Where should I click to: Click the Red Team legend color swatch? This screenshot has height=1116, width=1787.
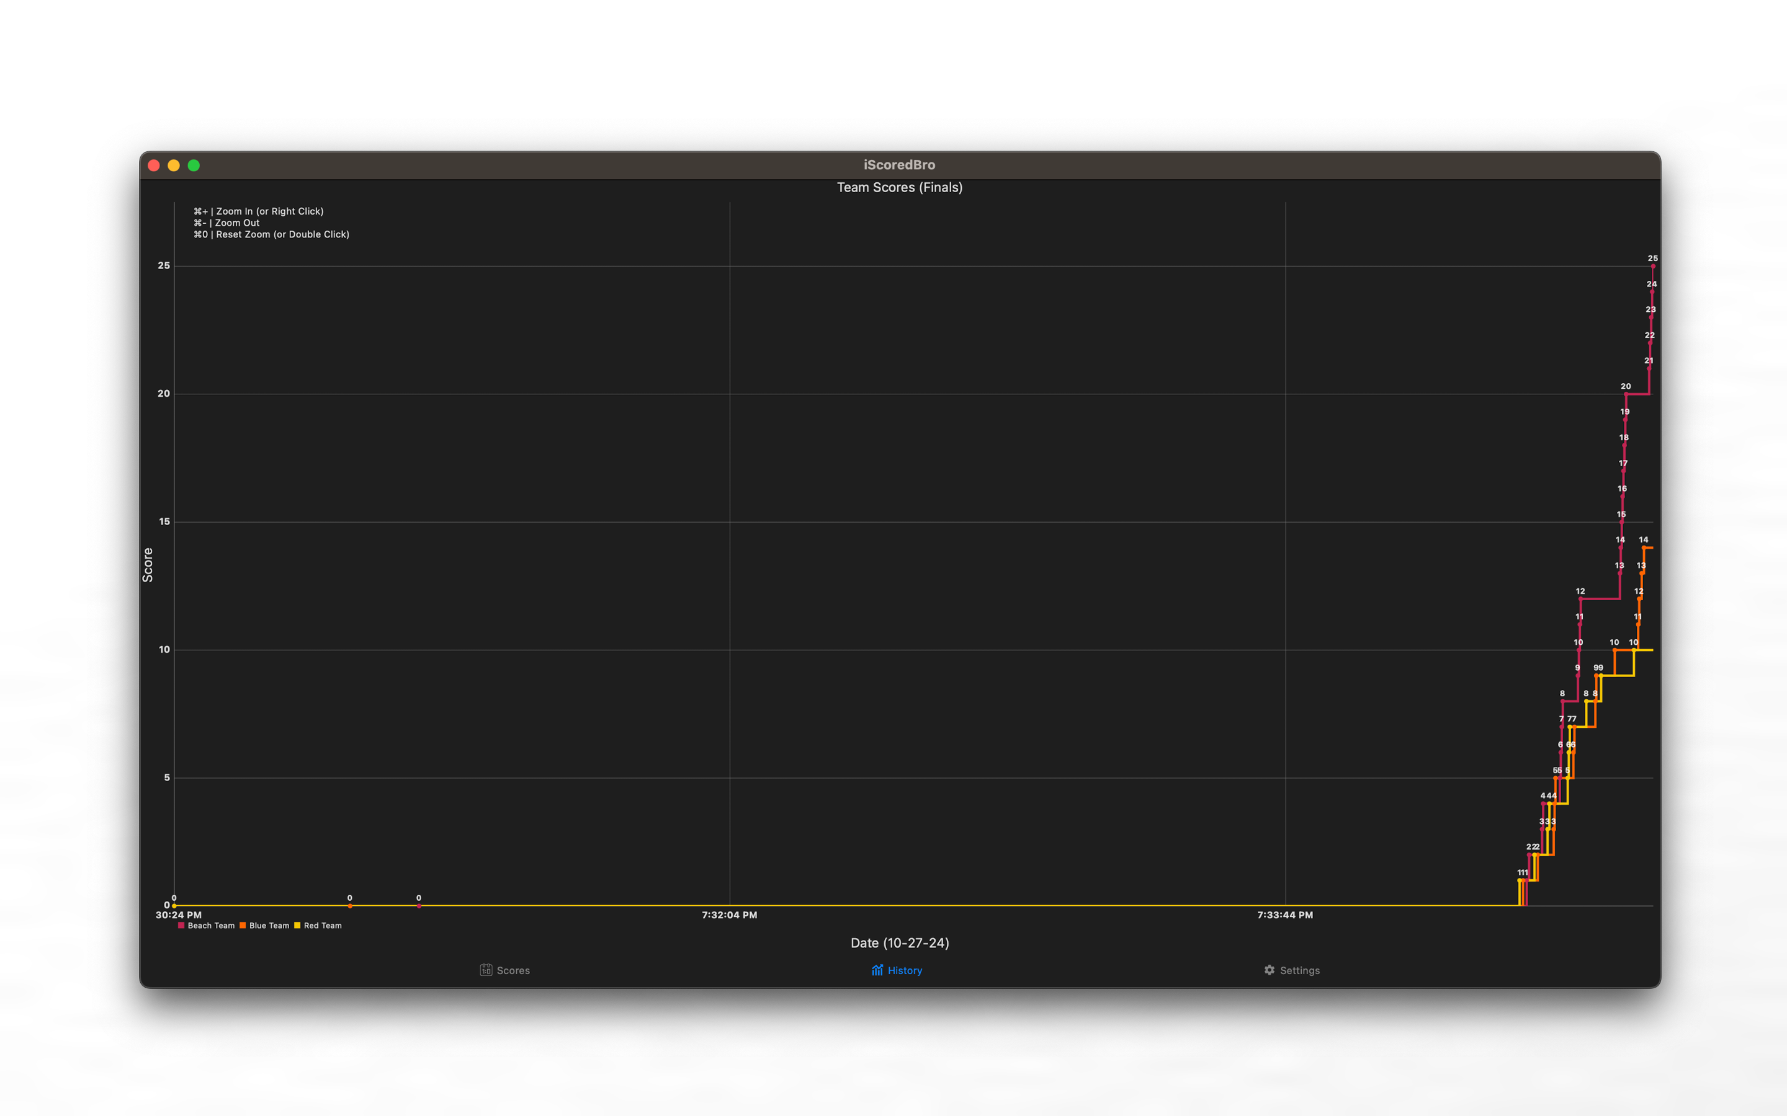[297, 926]
